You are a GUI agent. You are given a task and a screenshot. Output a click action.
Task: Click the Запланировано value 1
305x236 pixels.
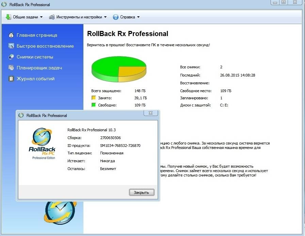coord(221,98)
